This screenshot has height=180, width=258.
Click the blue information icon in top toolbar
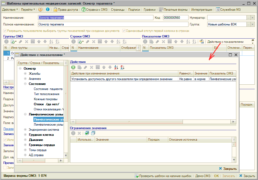point(48,10)
